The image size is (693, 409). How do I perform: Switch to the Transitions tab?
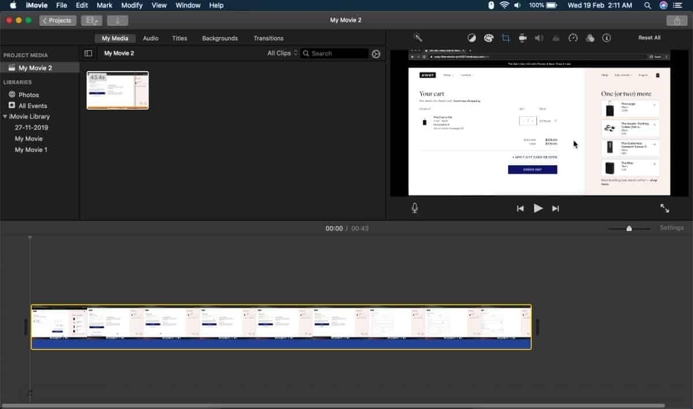point(268,38)
